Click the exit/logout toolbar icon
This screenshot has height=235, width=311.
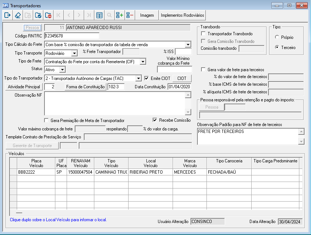(x=7, y=15)
